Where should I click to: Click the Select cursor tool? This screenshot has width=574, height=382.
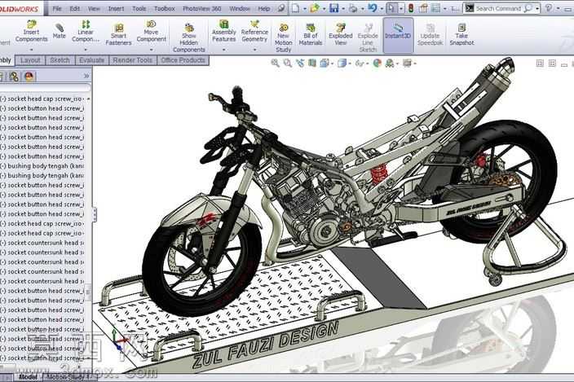391,8
